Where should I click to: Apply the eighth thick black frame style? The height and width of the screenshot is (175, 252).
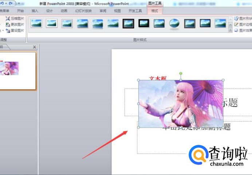[x=144, y=23]
